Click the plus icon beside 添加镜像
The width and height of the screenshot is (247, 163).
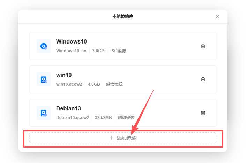(x=112, y=138)
